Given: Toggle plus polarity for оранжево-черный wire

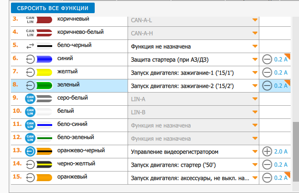Looking at the screenshot, I should (x=267, y=151).
